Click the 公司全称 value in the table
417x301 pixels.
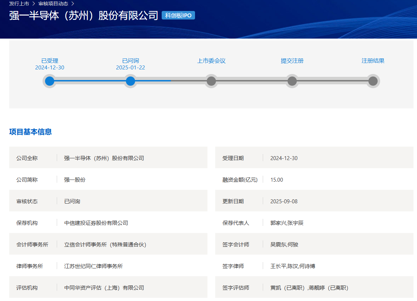pyautogui.click(x=104, y=158)
